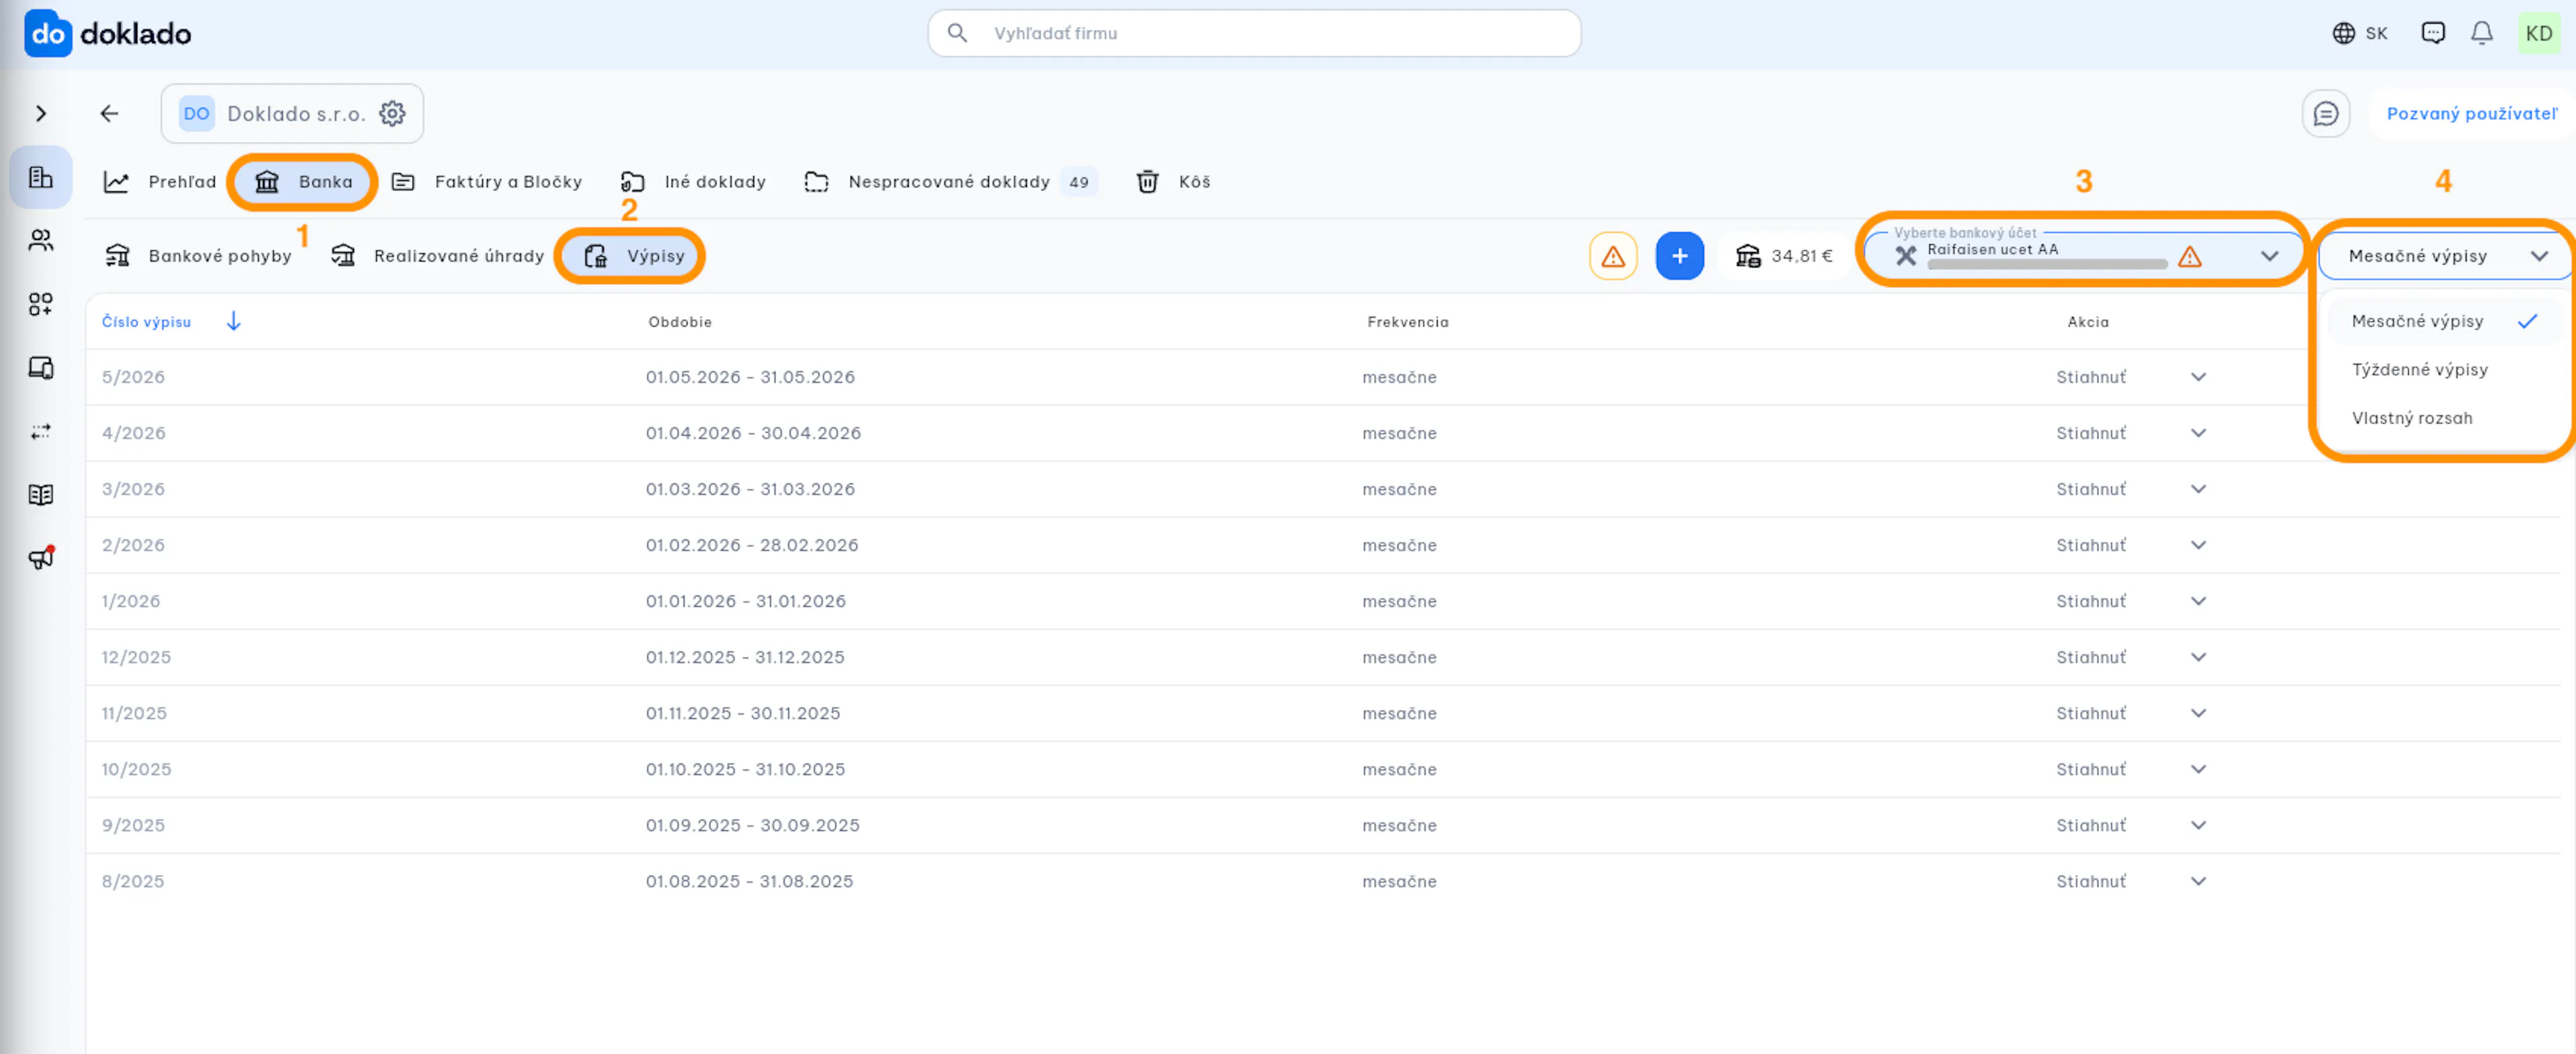The image size is (2576, 1054).
Task: Click the warning icon in account selector
Action: tap(2190, 257)
